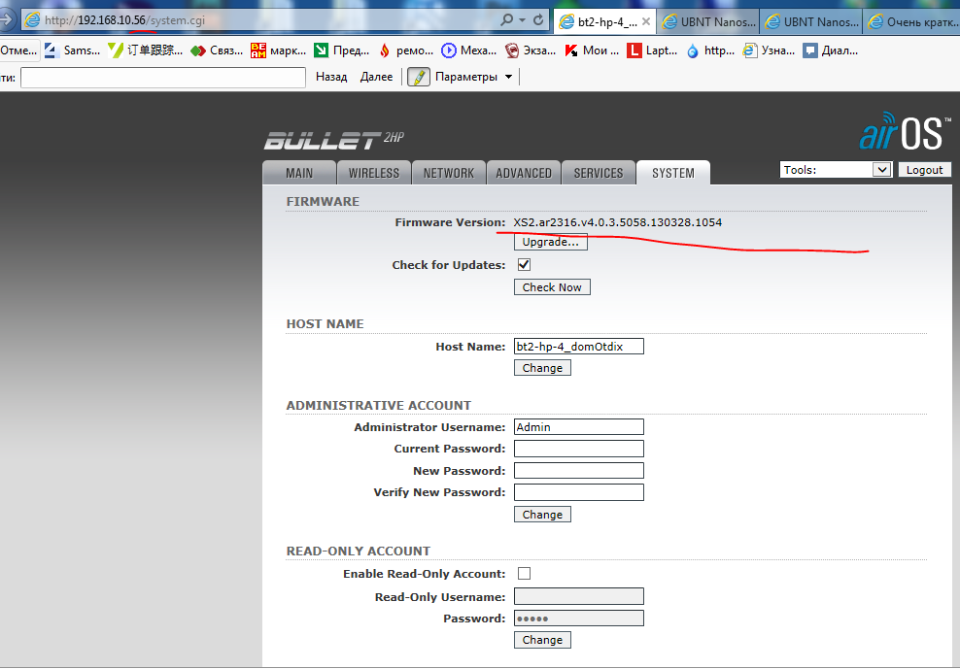Open the Lapt... bookmark
The width and height of the screenshot is (960, 669).
652,50
